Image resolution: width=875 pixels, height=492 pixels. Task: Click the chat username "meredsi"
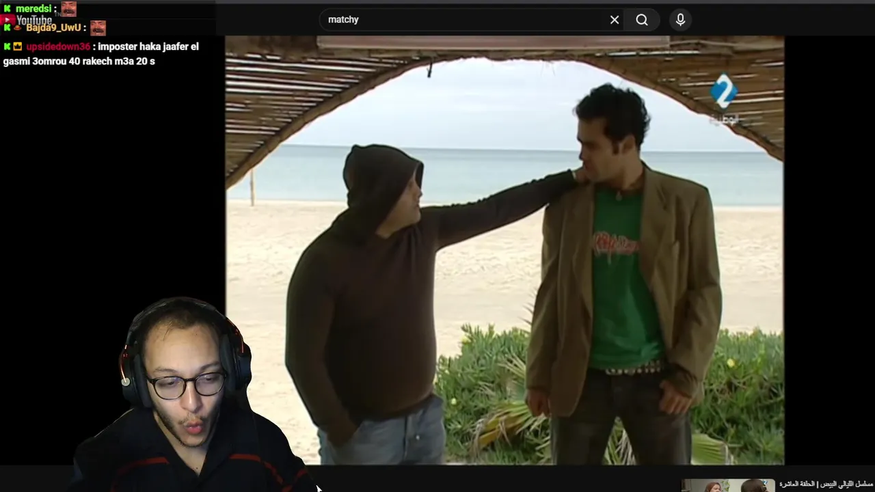coord(33,9)
